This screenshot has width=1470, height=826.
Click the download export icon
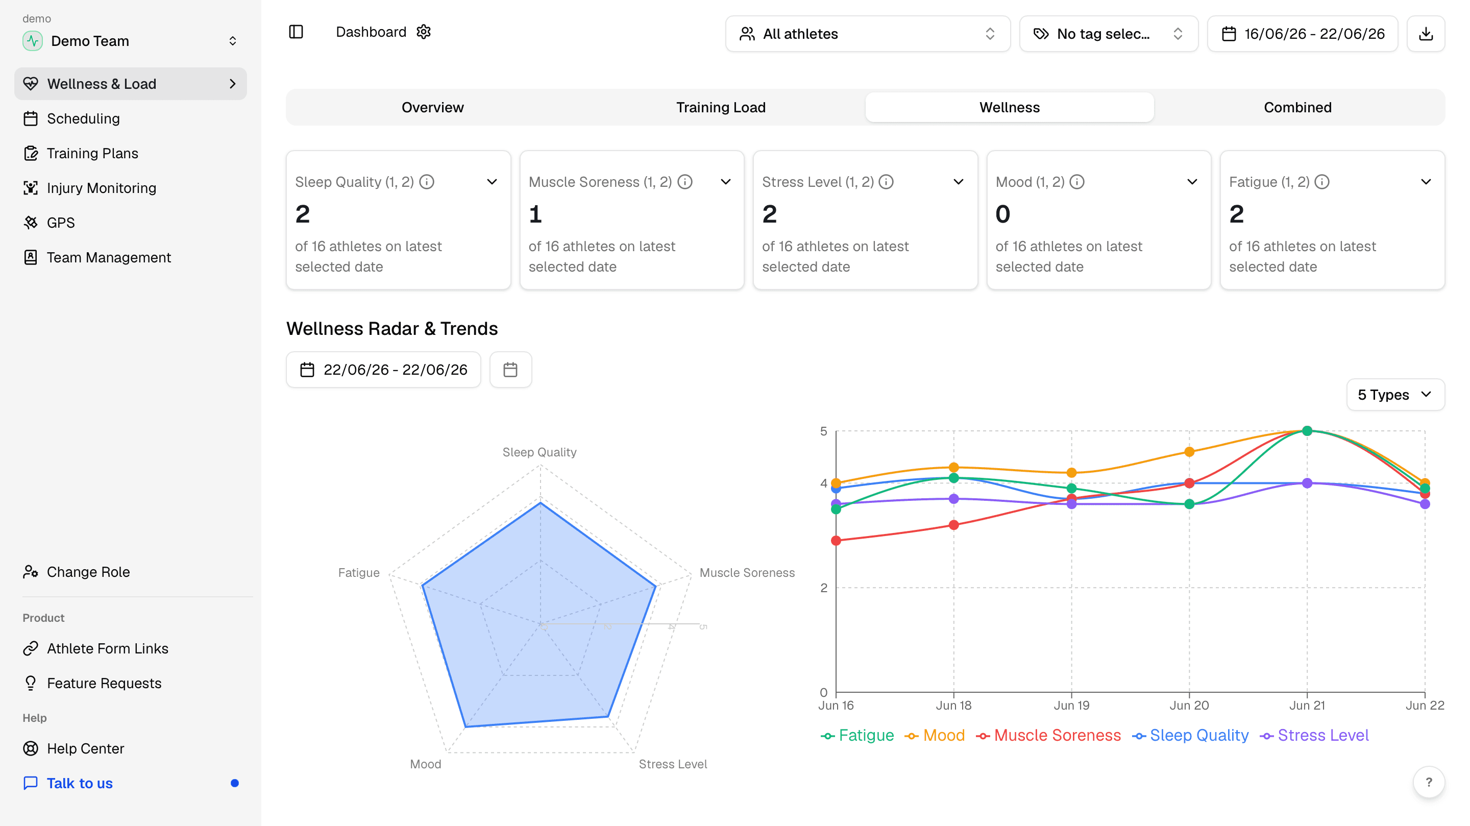click(x=1426, y=34)
